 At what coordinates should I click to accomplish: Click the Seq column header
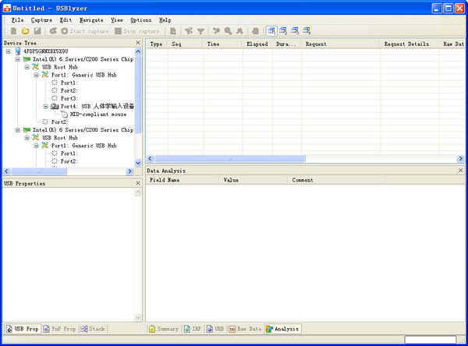186,44
